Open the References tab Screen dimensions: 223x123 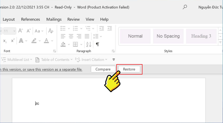point(30,19)
